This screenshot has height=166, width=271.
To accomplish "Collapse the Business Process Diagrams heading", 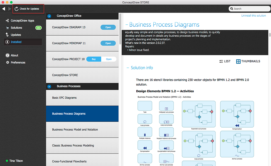I will [x=127, y=25].
